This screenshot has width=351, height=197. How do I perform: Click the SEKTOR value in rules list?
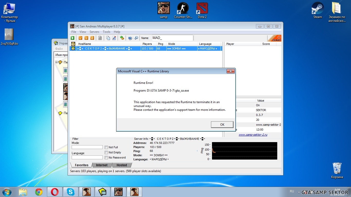(x=261, y=110)
